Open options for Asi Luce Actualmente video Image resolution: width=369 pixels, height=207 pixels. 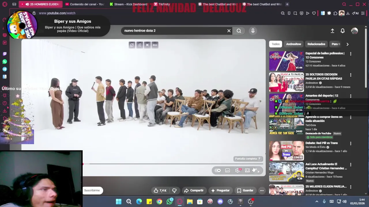351,165
